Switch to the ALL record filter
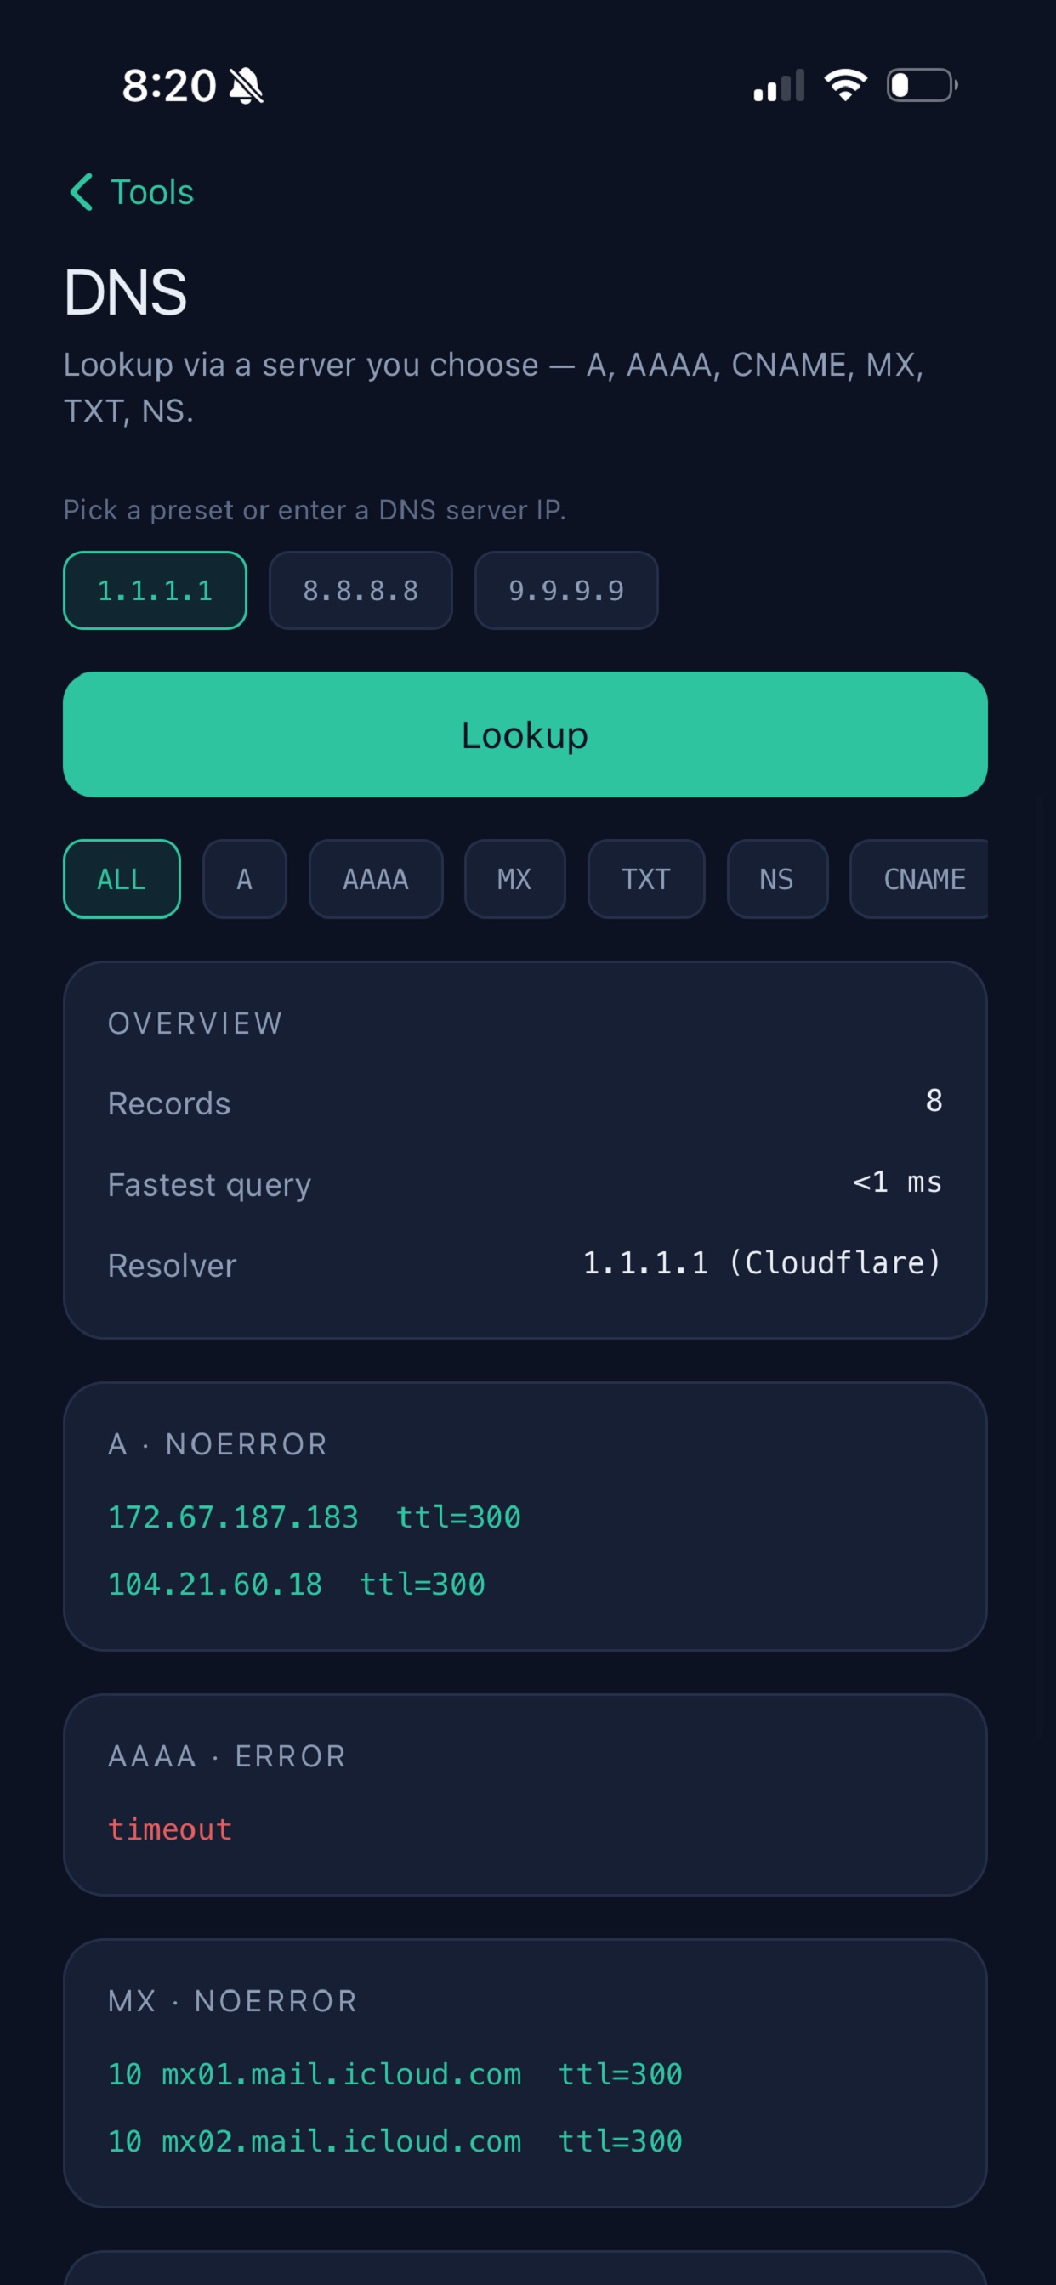1056x2285 pixels. click(x=122, y=878)
